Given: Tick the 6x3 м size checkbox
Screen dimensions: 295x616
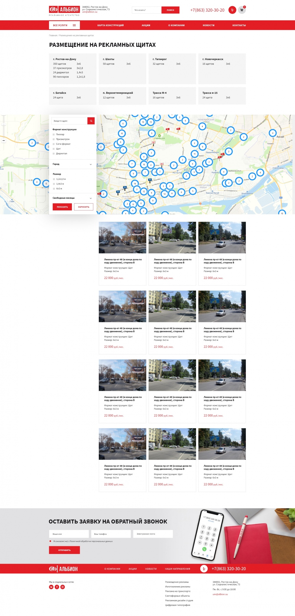Looking at the screenshot, I should (x=54, y=189).
